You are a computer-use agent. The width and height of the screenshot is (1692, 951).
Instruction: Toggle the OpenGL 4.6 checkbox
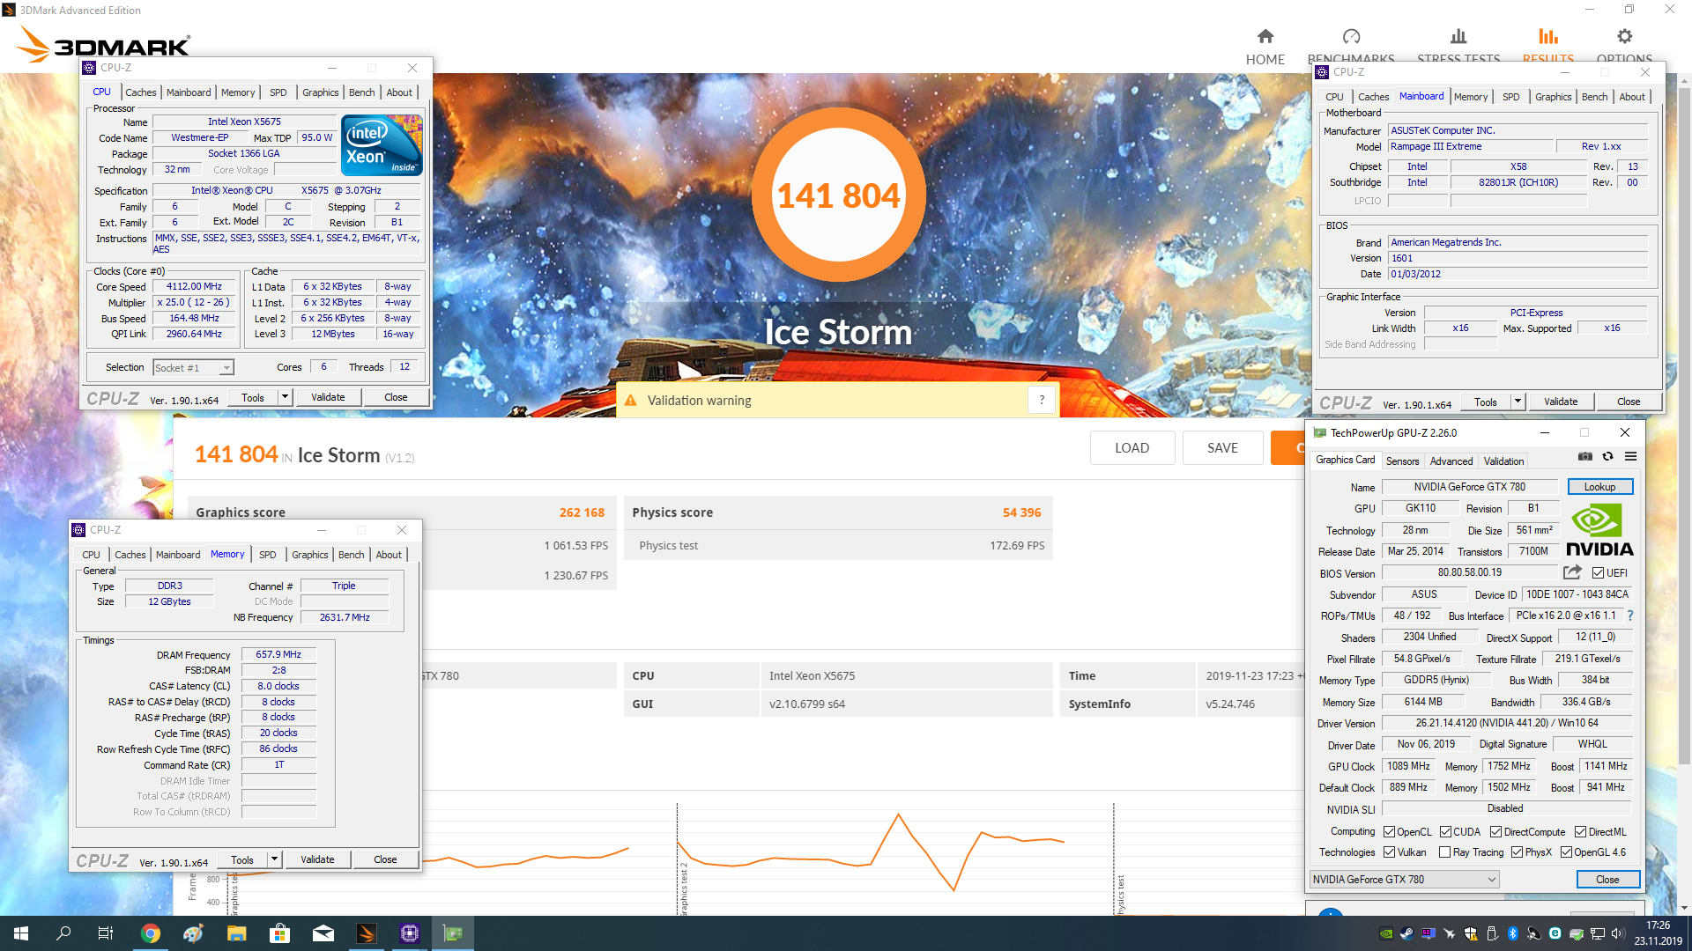[x=1566, y=852]
